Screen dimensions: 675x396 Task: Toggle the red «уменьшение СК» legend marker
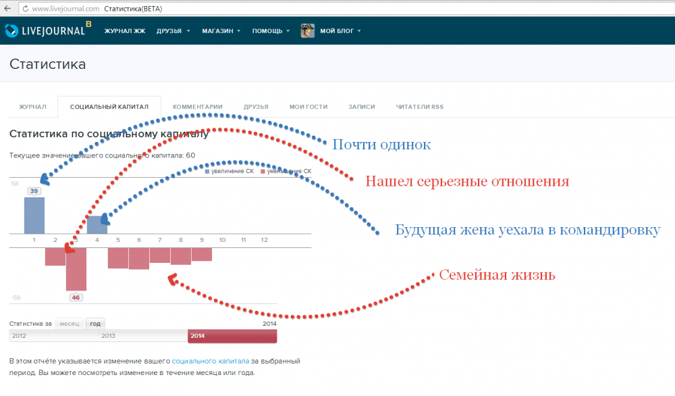point(262,172)
